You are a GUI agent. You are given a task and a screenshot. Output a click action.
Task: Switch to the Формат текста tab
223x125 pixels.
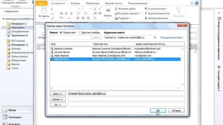click(114, 3)
